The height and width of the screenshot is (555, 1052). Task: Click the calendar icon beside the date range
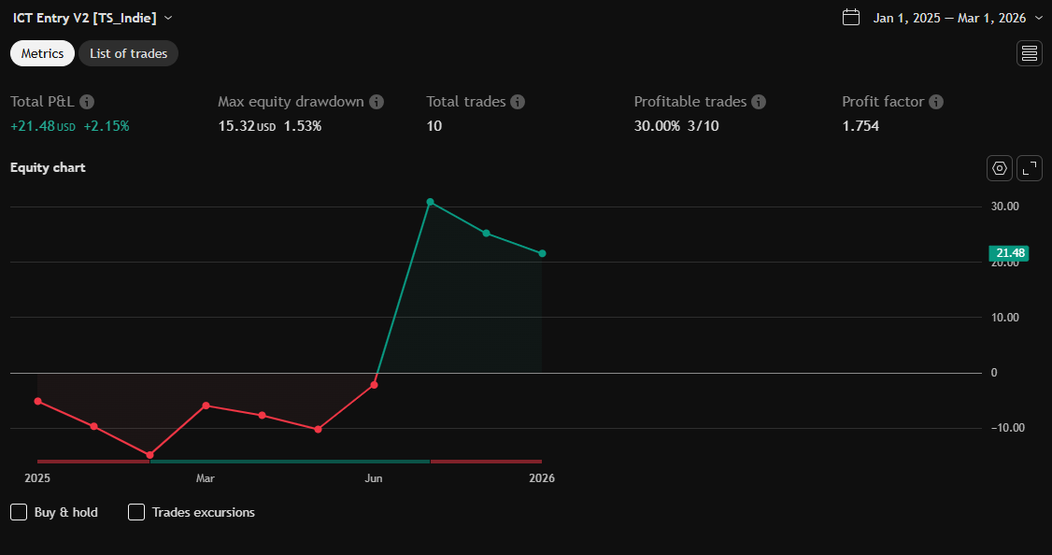[x=850, y=18]
